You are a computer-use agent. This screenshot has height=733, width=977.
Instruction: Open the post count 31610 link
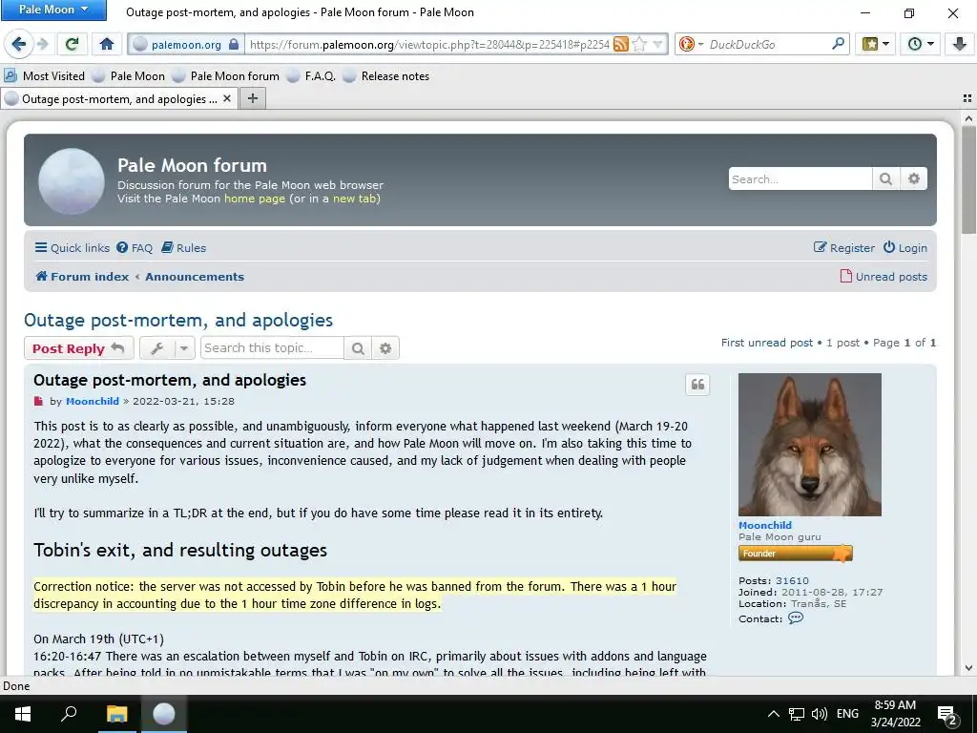(x=792, y=580)
